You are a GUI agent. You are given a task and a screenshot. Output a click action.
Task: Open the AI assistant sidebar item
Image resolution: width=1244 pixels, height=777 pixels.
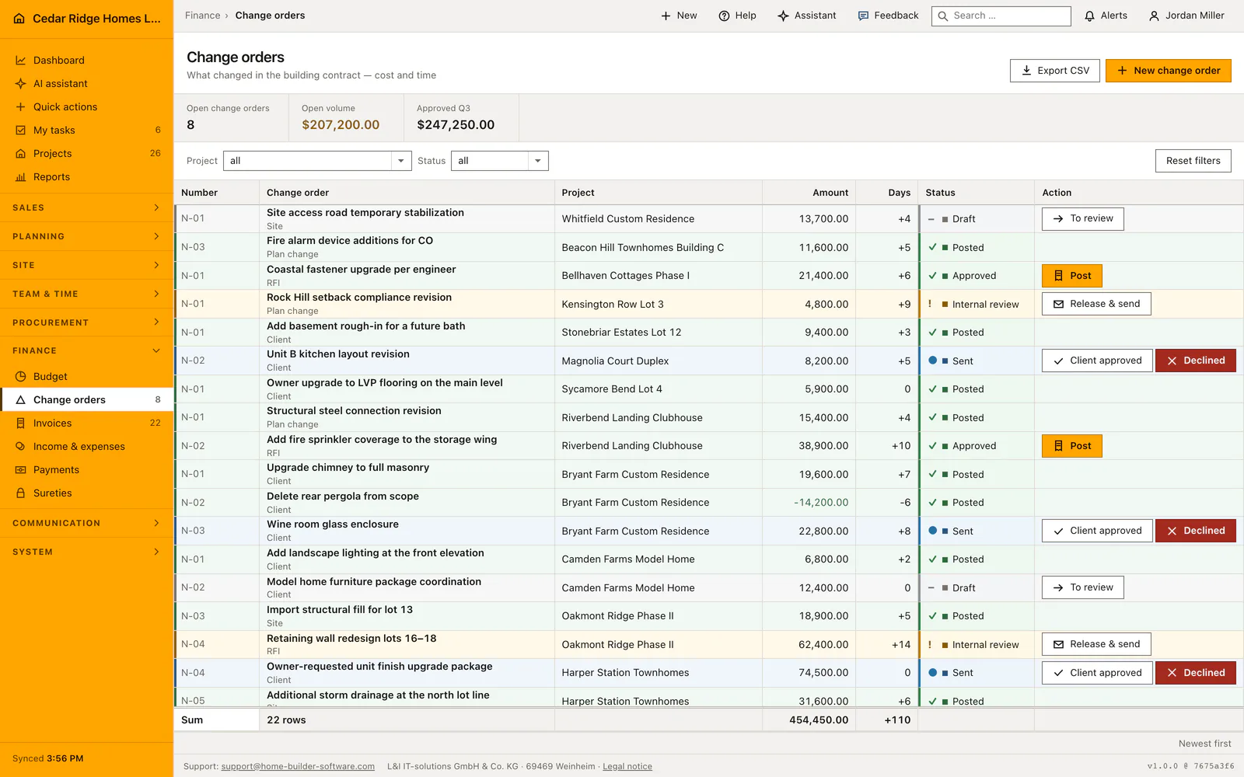pos(86,83)
